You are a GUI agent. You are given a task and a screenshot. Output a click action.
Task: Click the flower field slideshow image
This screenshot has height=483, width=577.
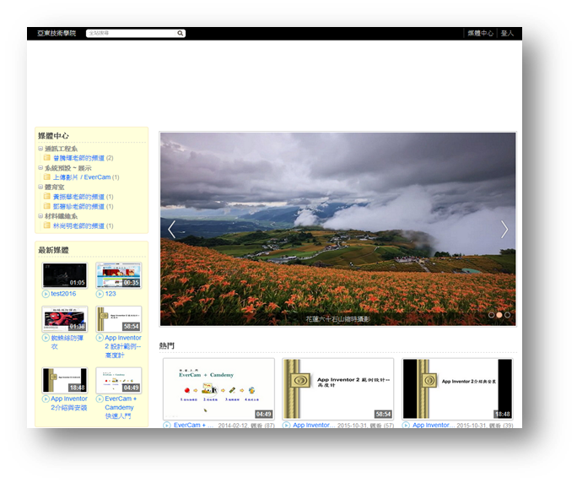pos(337,229)
